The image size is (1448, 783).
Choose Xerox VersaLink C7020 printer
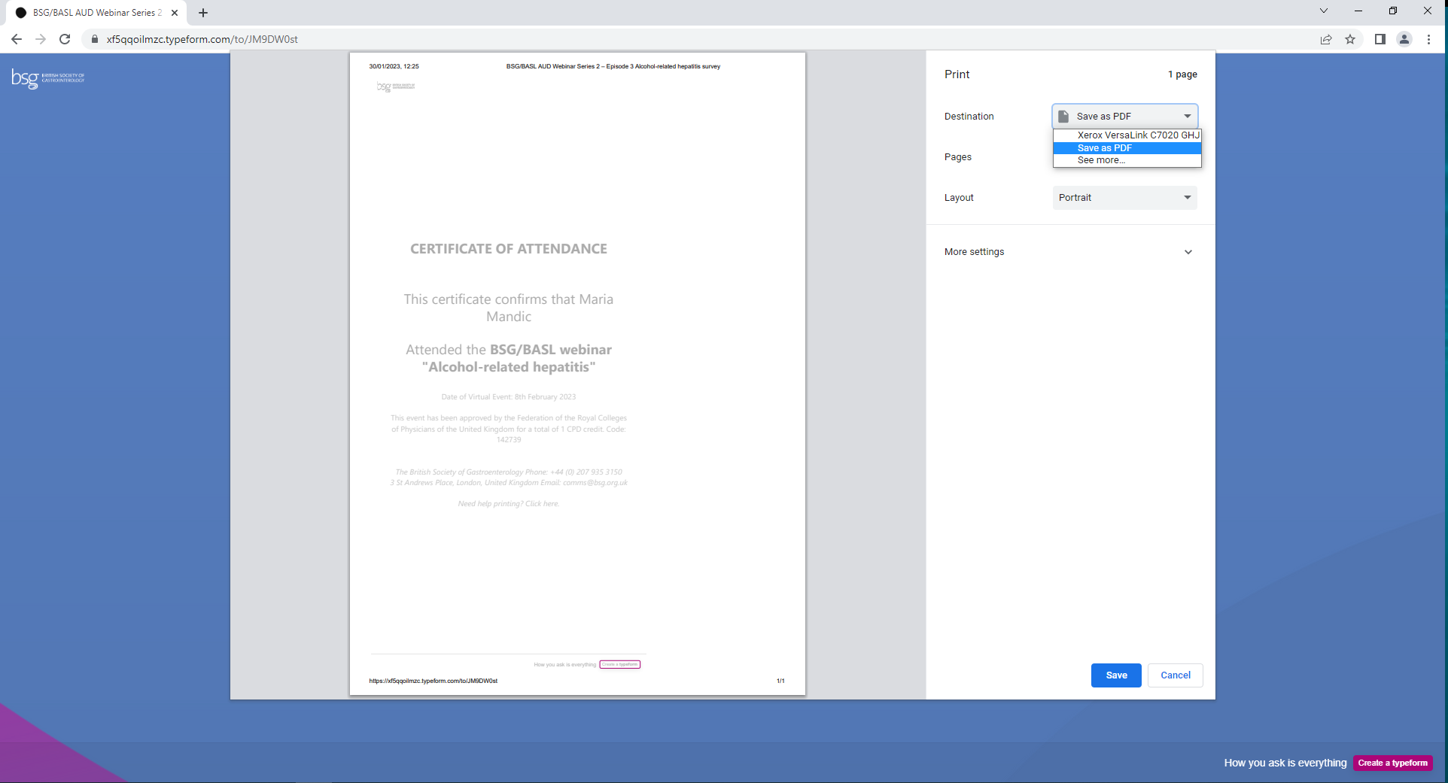click(x=1127, y=135)
